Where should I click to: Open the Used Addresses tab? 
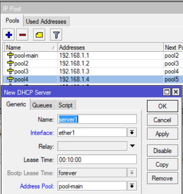coord(46,22)
